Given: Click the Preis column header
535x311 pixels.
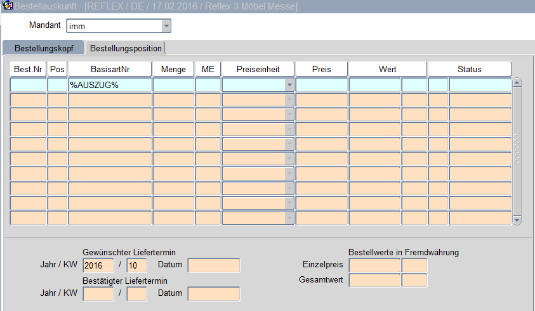Looking at the screenshot, I should tap(321, 69).
